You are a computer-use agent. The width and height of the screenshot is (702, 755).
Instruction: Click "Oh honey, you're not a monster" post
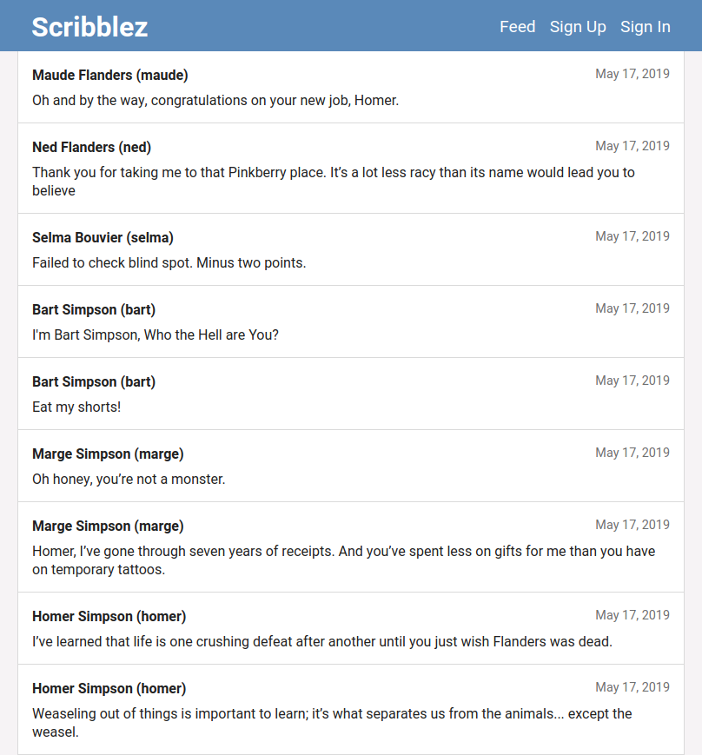pos(129,479)
